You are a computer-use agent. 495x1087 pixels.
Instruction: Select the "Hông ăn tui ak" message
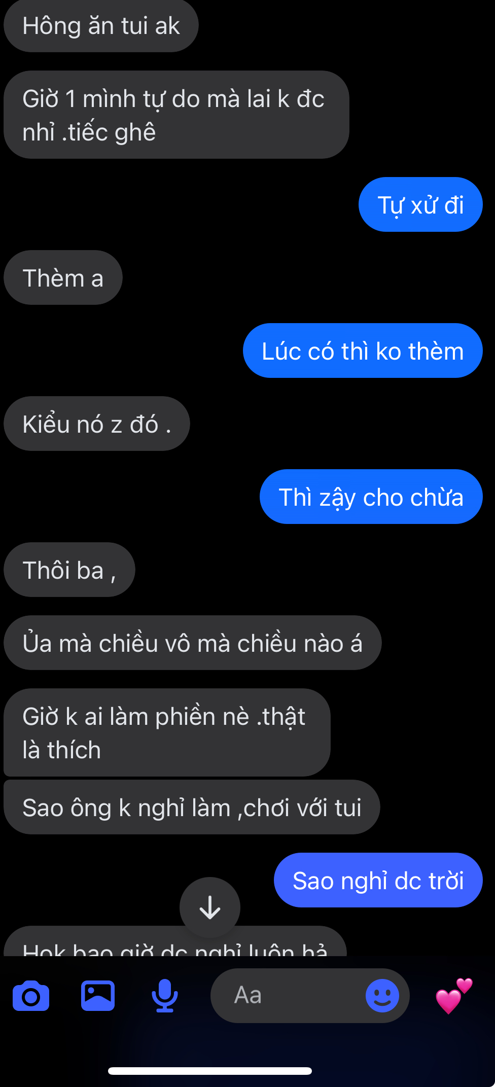(101, 25)
